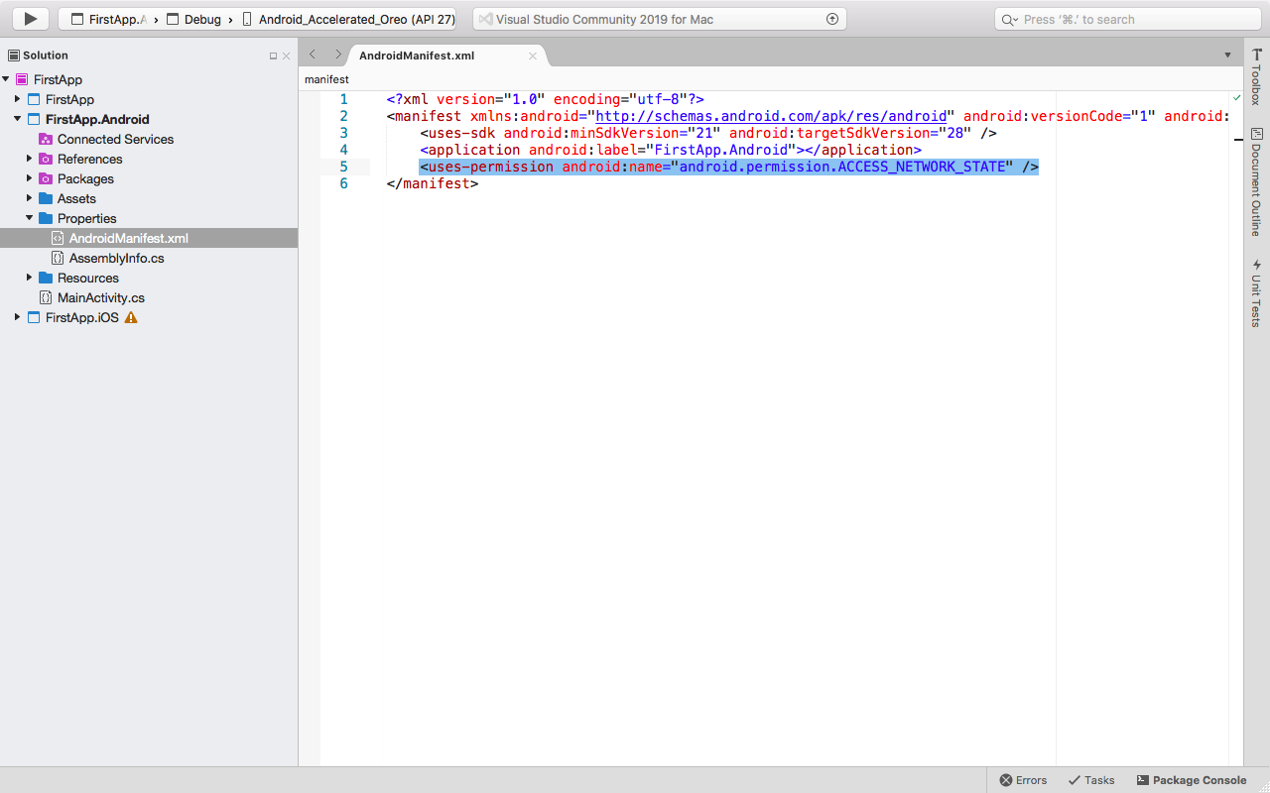Click the uses-permission line of code
Viewport: 1270px width, 793px height.
point(728,167)
